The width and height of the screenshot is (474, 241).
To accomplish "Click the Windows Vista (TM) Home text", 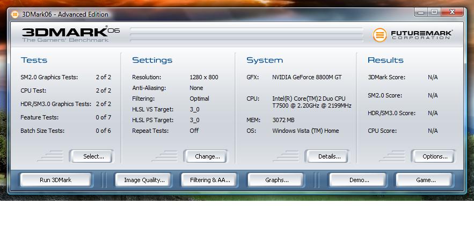I will [305, 131].
